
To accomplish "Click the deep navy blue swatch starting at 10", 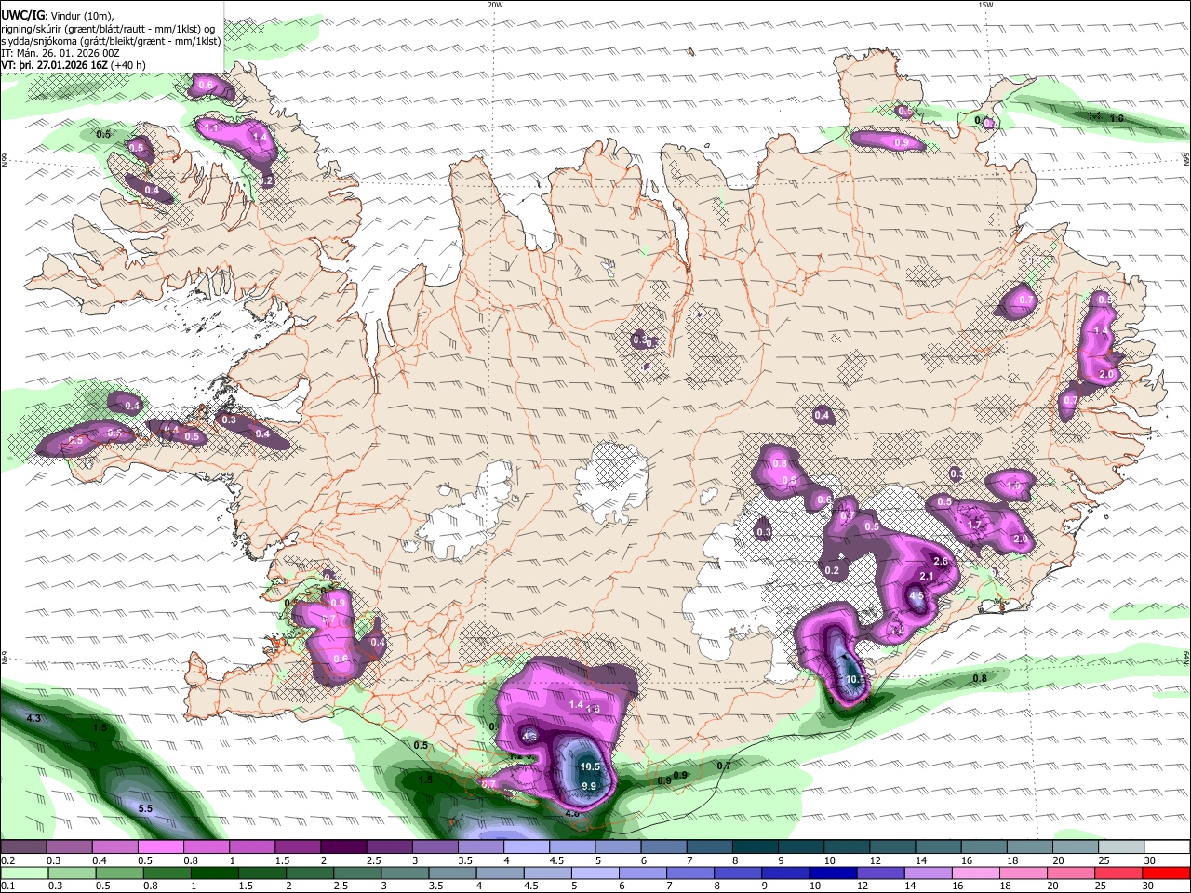I will click(833, 873).
